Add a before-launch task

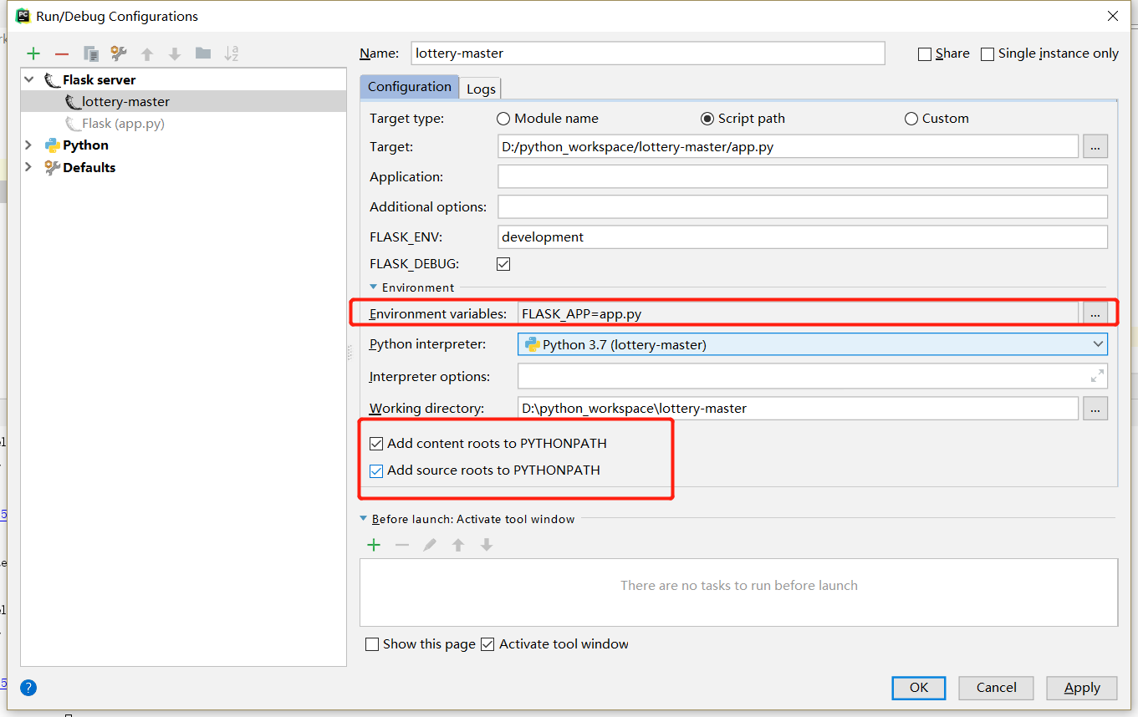tap(374, 545)
